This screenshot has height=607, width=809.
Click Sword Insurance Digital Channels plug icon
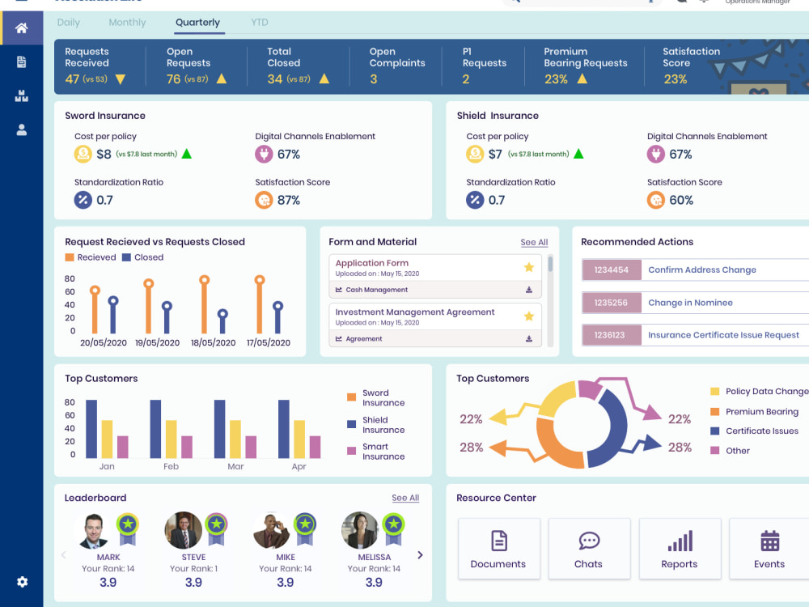click(x=264, y=154)
